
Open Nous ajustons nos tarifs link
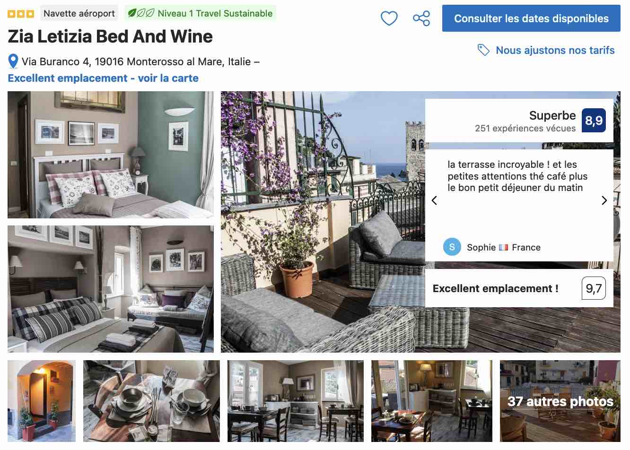[555, 50]
